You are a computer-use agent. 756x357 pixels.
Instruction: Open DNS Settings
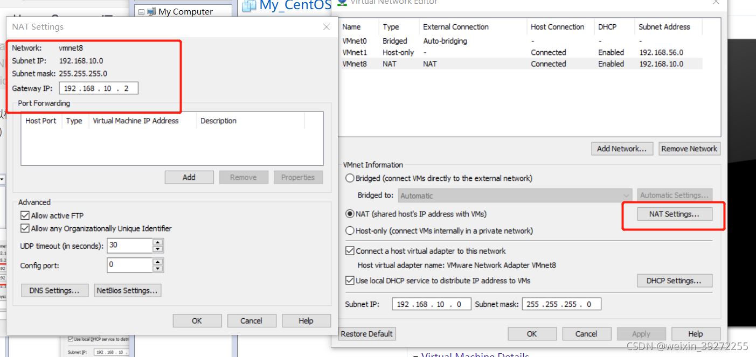(x=54, y=290)
